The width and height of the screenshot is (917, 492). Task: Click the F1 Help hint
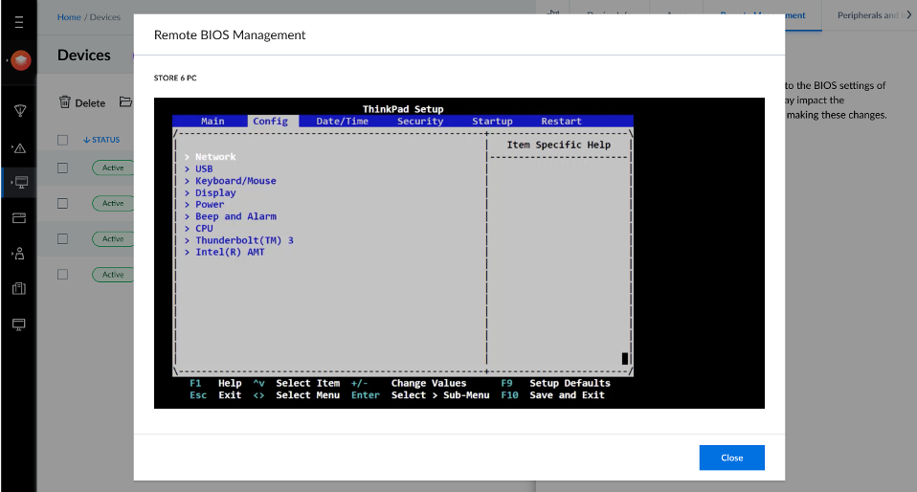[215, 383]
